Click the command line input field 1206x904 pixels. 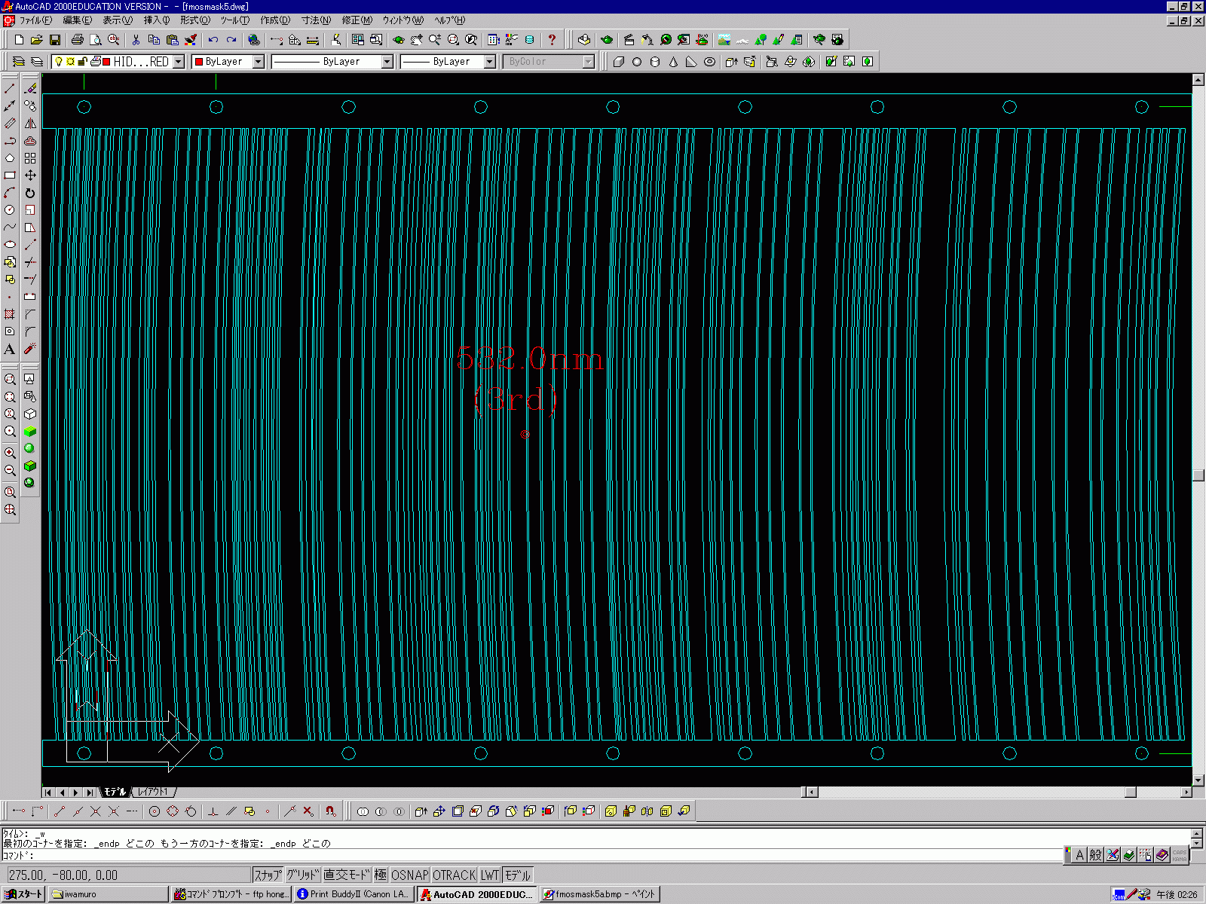click(528, 855)
